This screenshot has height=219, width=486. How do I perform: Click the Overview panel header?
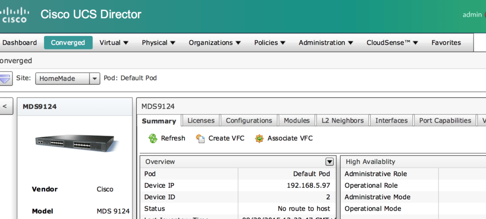pyautogui.click(x=238, y=162)
